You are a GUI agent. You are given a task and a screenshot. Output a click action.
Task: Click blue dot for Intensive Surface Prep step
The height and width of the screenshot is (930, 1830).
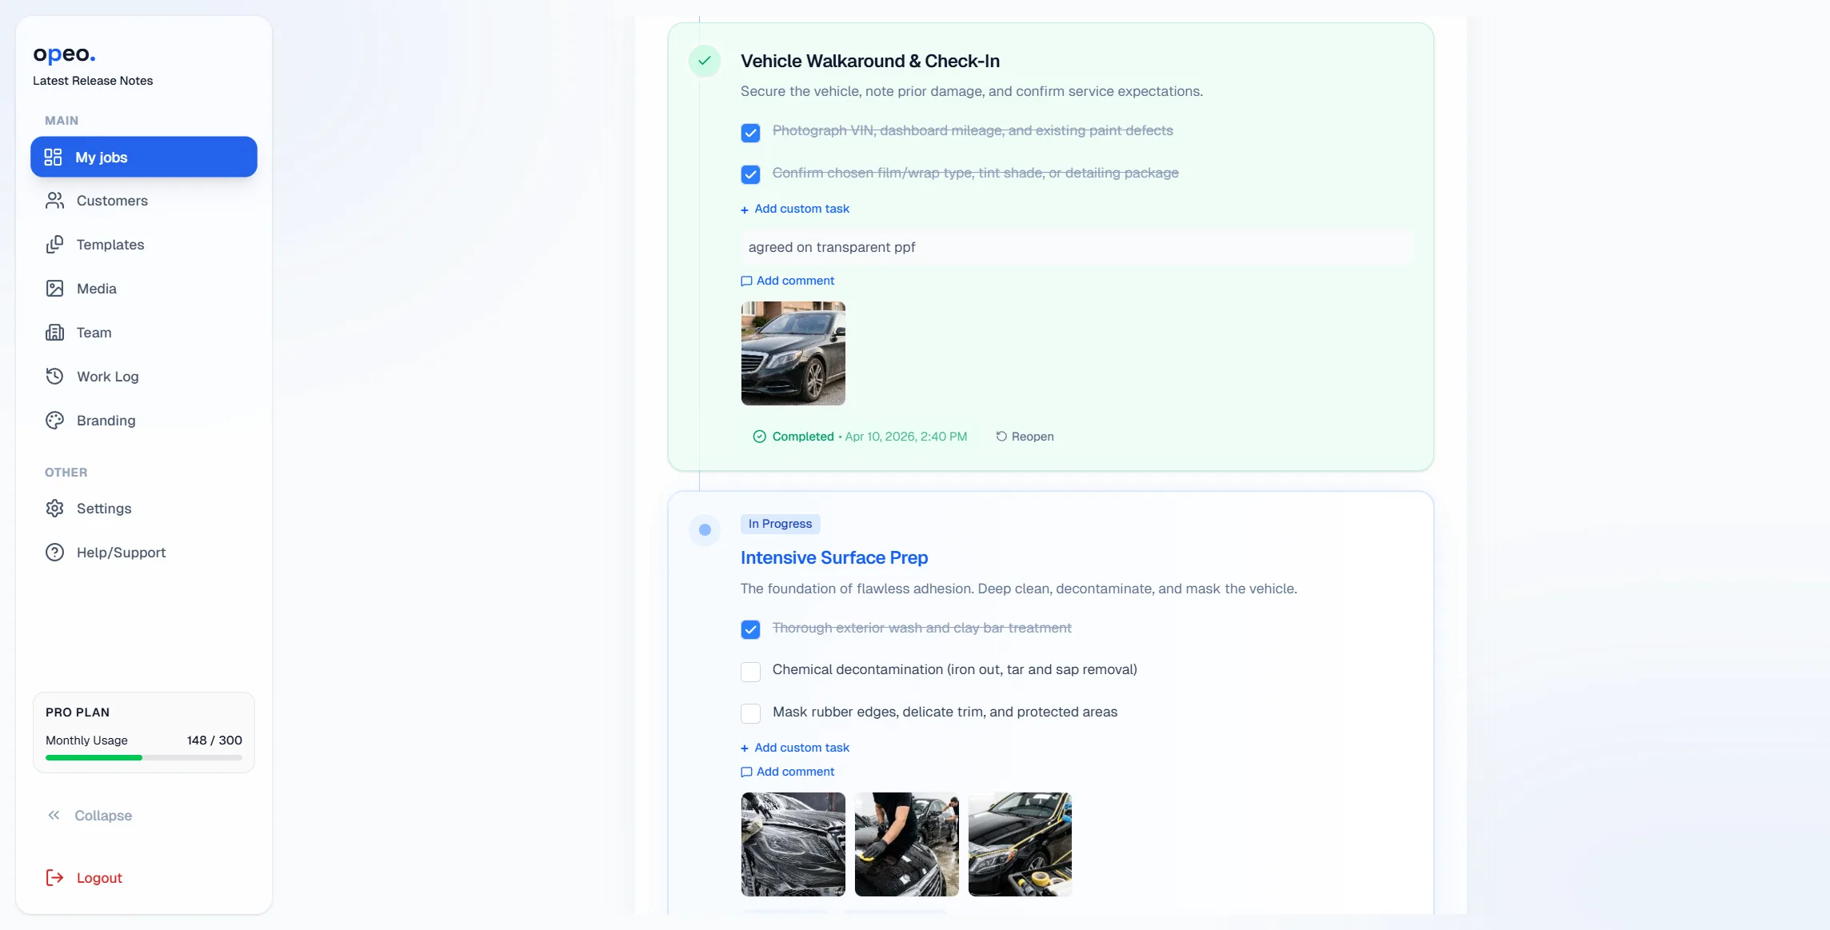pyautogui.click(x=705, y=529)
